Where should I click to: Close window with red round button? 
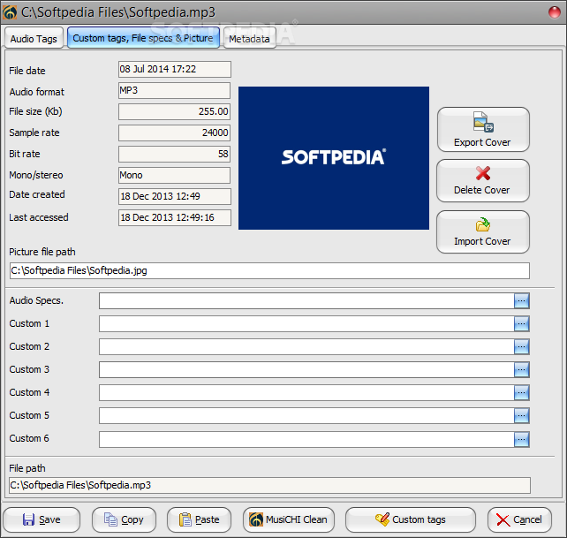pos(555,12)
